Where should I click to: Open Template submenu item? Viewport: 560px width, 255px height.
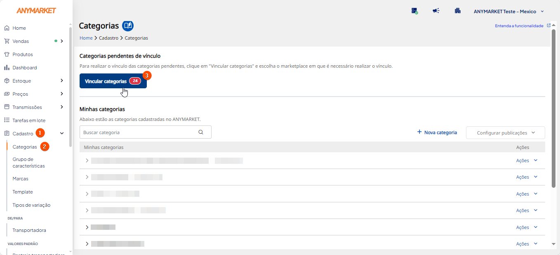pyautogui.click(x=23, y=192)
